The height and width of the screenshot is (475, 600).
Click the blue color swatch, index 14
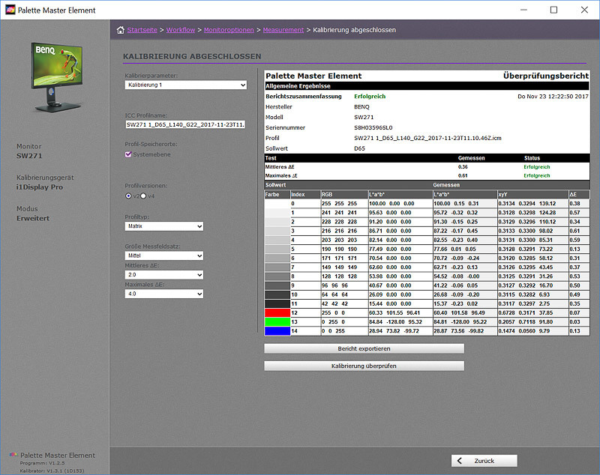[277, 331]
